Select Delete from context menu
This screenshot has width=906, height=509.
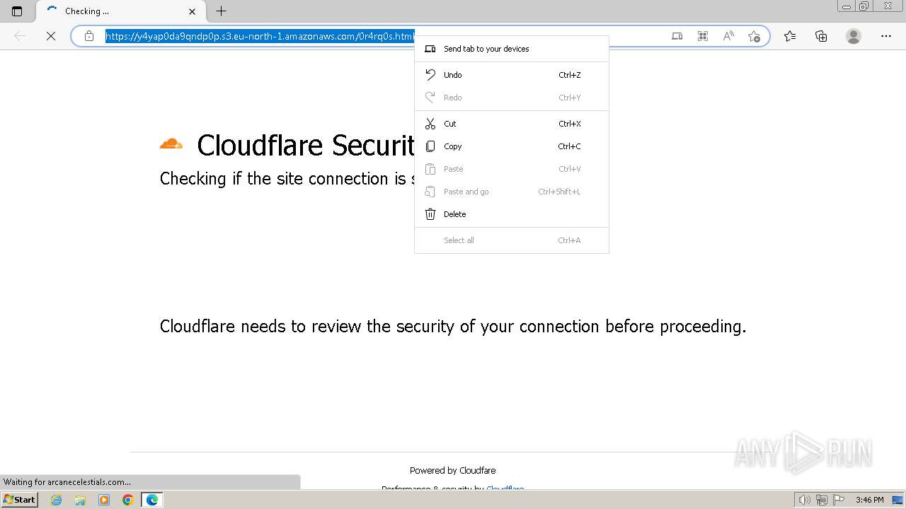coord(511,214)
